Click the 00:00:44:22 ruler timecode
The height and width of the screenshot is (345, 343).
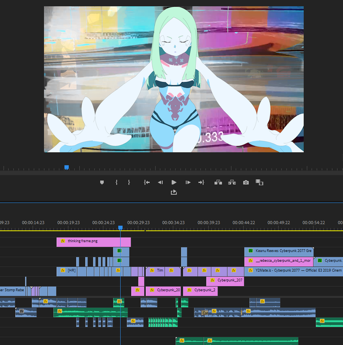pos(244,223)
